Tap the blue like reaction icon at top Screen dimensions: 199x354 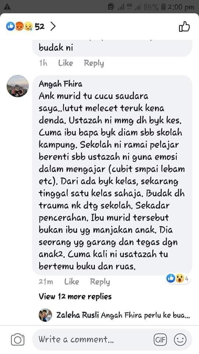[x=10, y=27]
